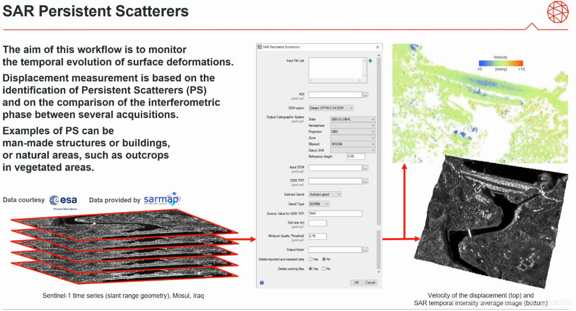Open the blue help icon in dialog
Screen dimensions: 576x311
pos(262,282)
